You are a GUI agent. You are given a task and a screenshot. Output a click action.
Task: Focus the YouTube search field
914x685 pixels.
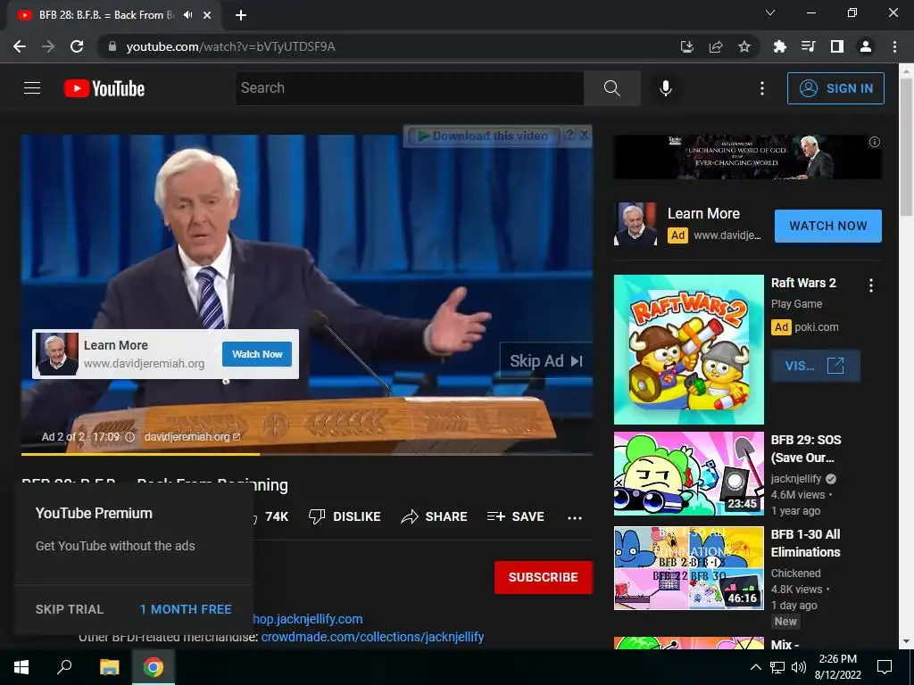click(x=410, y=88)
